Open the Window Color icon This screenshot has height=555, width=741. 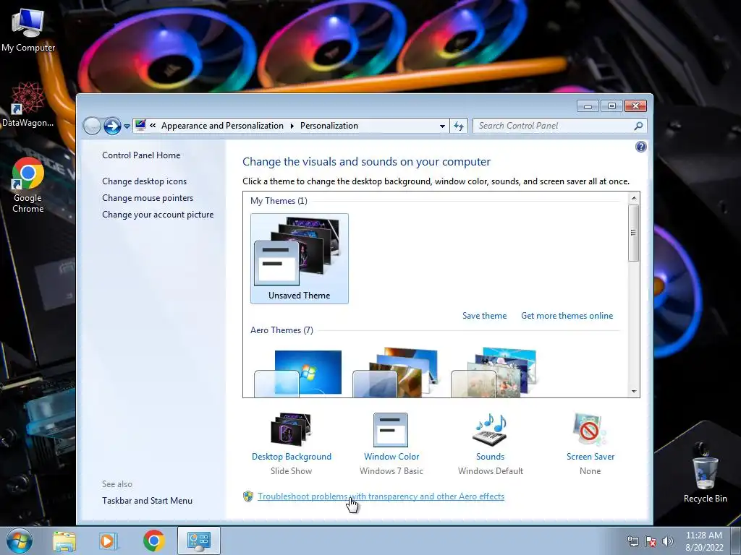tap(390, 429)
